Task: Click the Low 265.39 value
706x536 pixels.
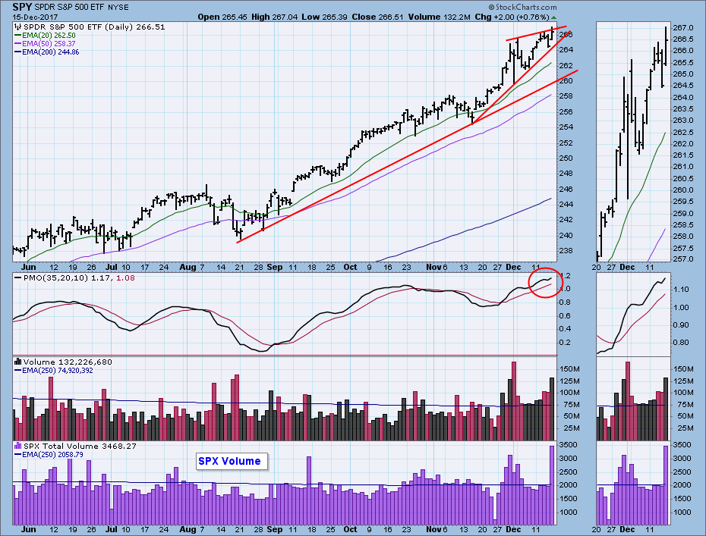Action: click(x=324, y=17)
